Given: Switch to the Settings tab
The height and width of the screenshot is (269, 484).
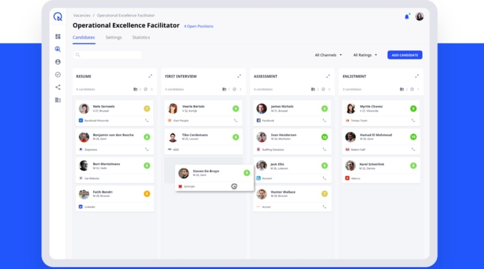Looking at the screenshot, I should (x=114, y=37).
